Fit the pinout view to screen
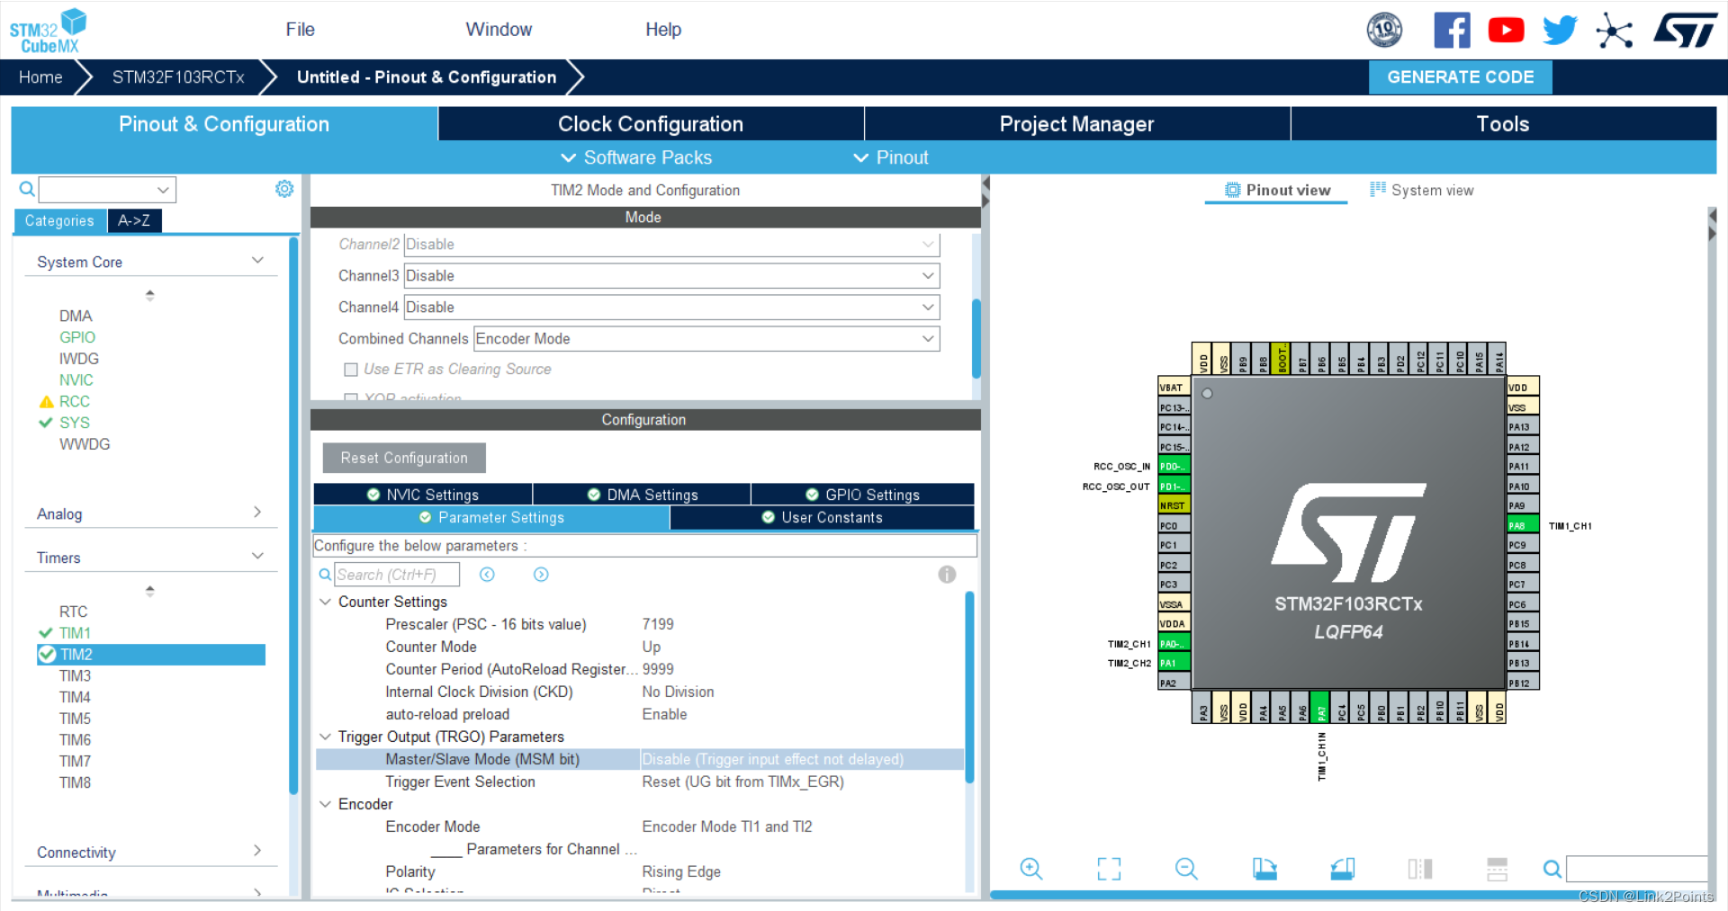The height and width of the screenshot is (911, 1728). point(1109,869)
